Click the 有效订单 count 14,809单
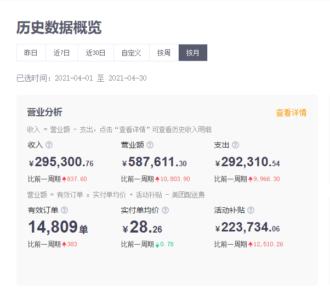The image size is (330, 294). click(x=58, y=228)
